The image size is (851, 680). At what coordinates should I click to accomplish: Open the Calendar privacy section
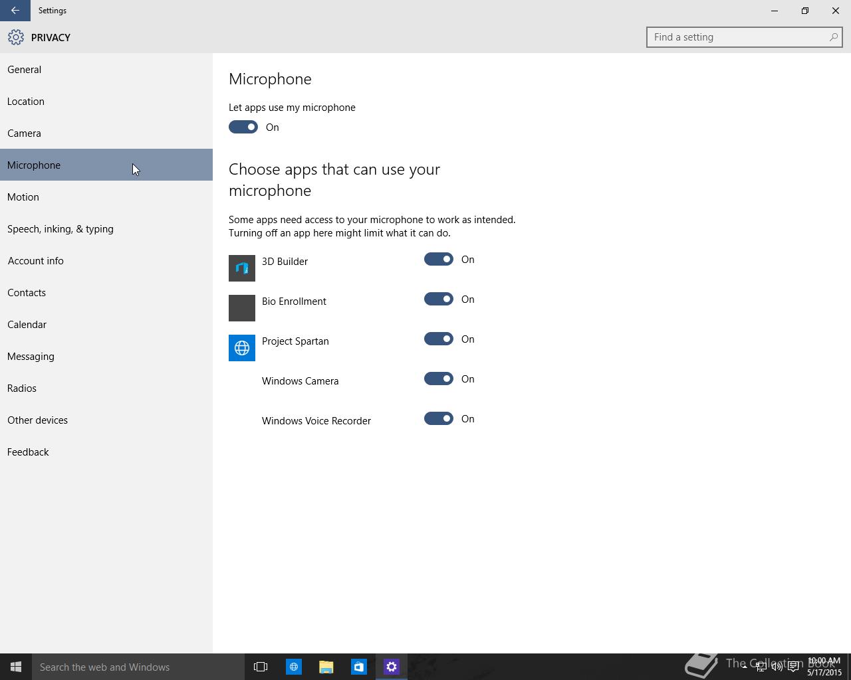(106, 324)
